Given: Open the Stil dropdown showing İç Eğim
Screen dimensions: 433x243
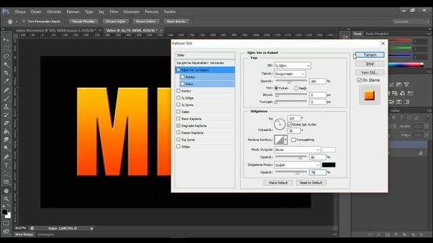Looking at the screenshot, I should (292, 65).
